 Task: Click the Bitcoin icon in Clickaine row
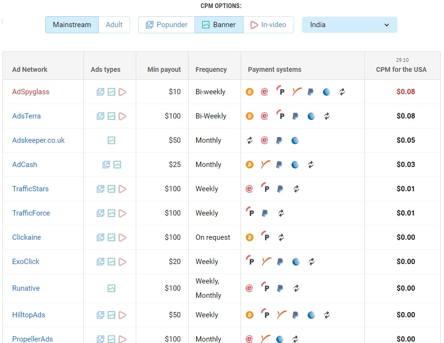[250, 237]
